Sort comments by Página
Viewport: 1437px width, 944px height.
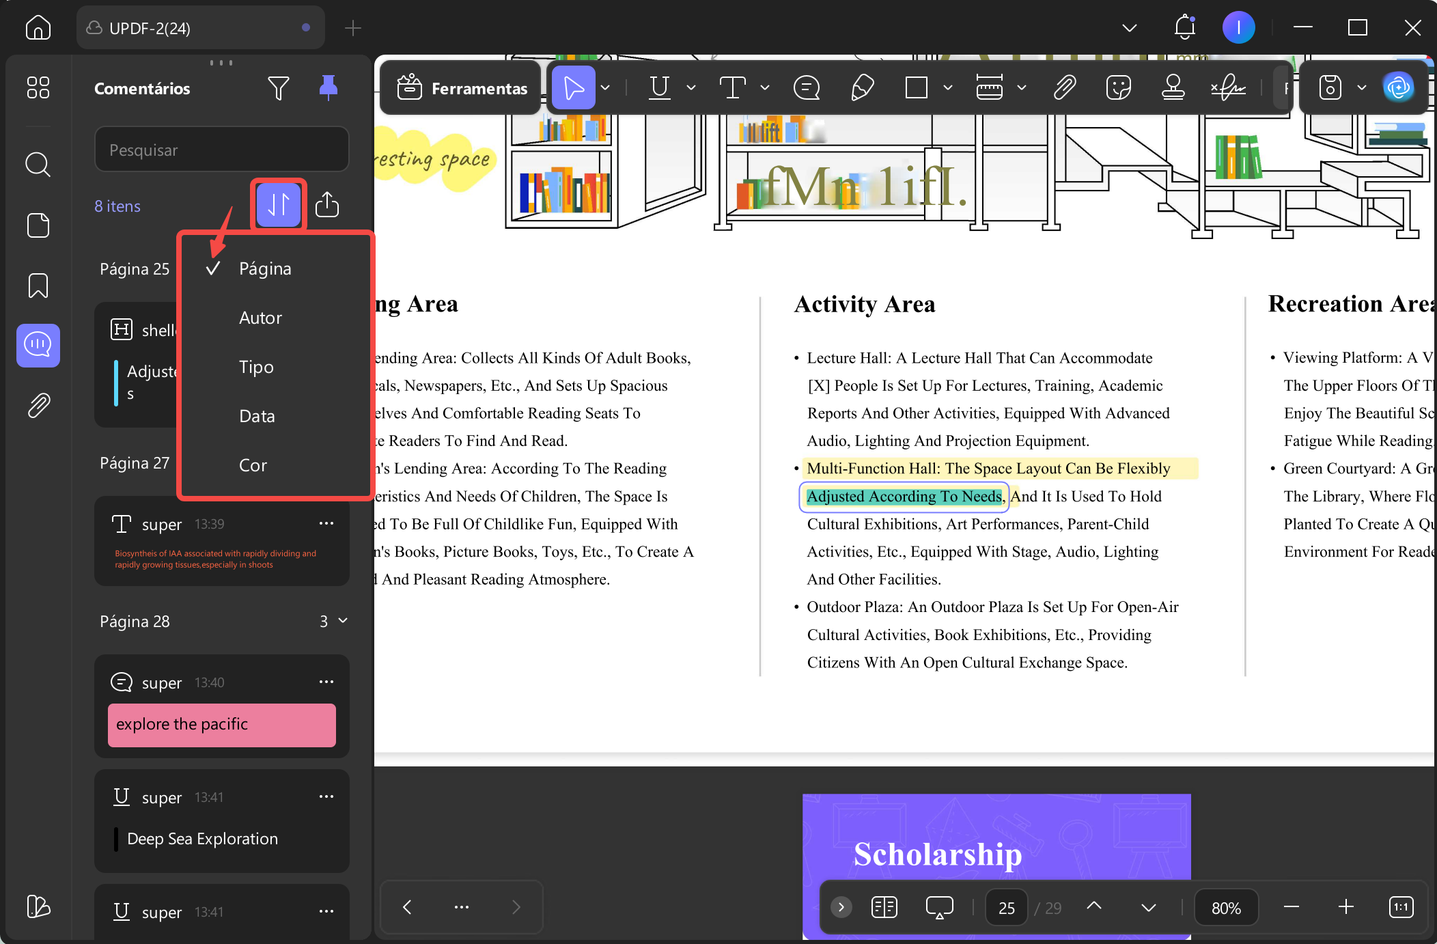click(x=277, y=268)
